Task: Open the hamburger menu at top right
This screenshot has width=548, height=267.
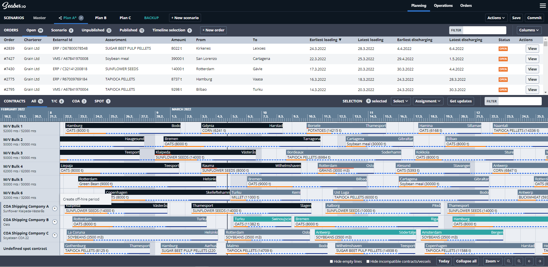Action: coord(543,5)
